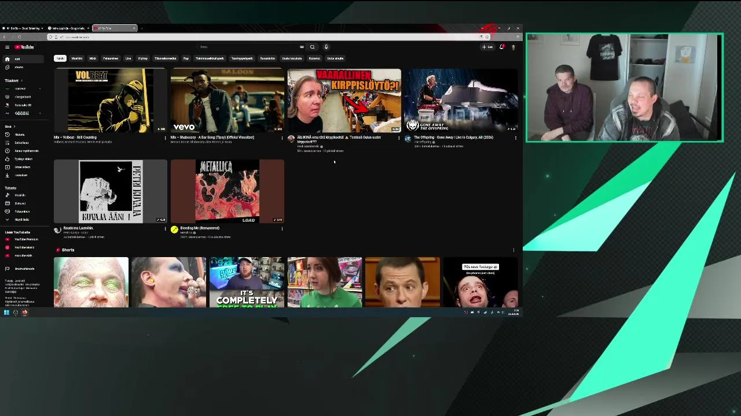741x416 pixels.
Task: Click the Create (Luo) button
Action: pyautogui.click(x=487, y=47)
